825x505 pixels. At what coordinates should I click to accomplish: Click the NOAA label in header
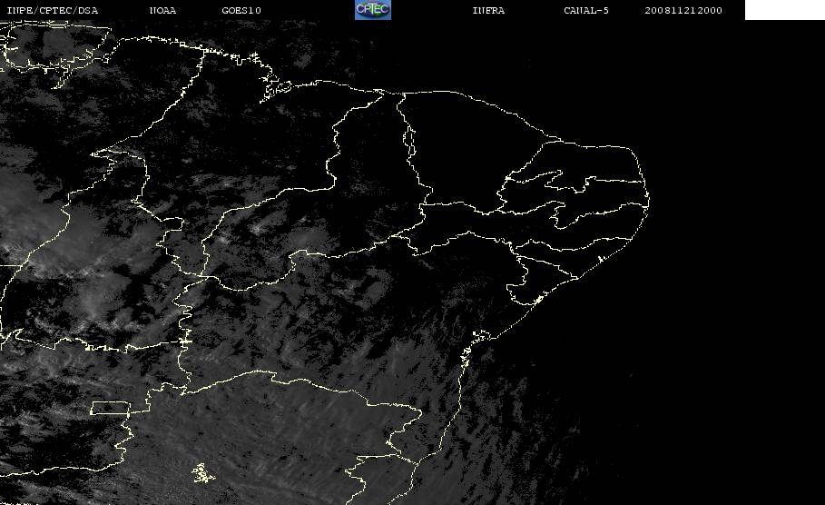(x=162, y=10)
